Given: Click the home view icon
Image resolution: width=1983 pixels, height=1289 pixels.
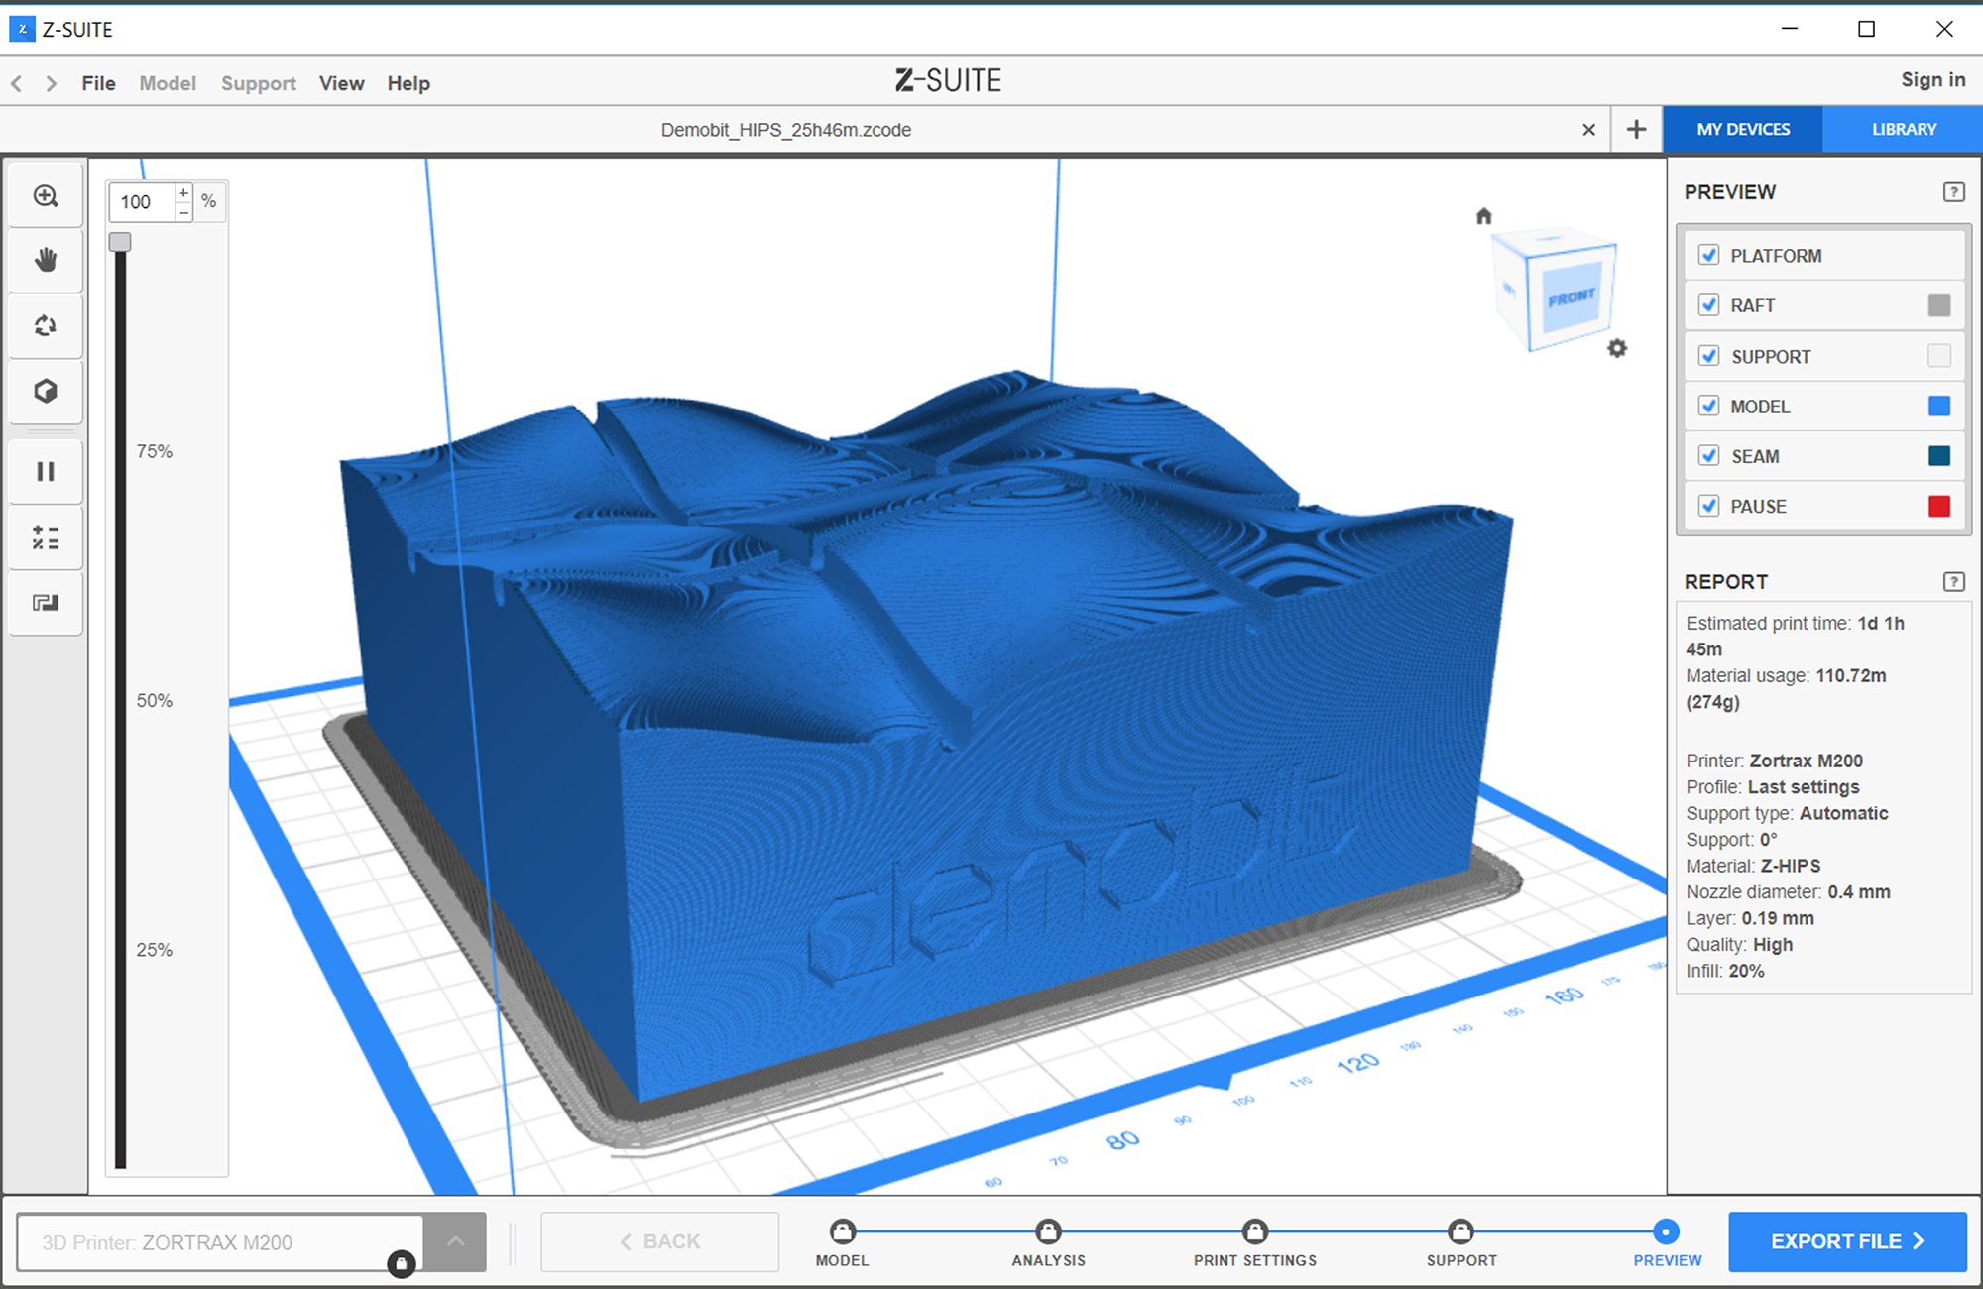Looking at the screenshot, I should [x=1483, y=216].
